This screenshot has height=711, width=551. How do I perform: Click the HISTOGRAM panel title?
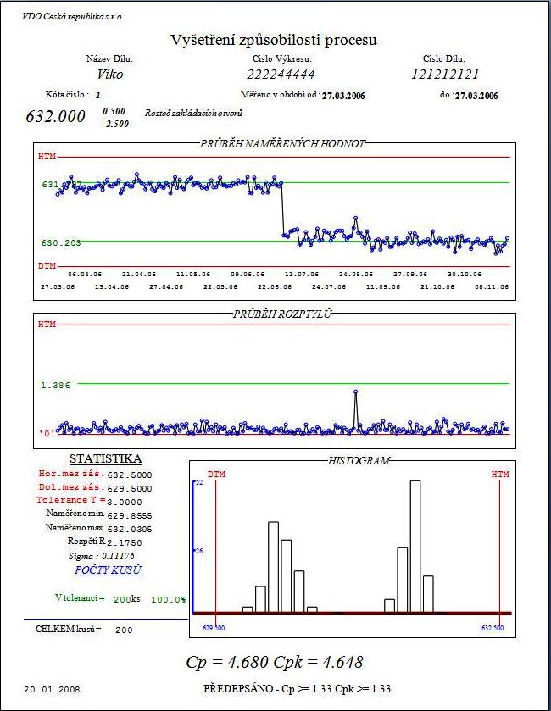tap(359, 461)
